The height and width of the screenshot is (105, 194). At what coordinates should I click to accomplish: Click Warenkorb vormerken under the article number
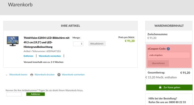point(50,56)
